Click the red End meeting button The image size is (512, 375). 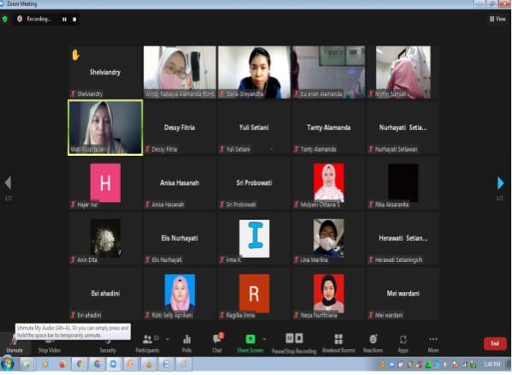[x=495, y=343]
